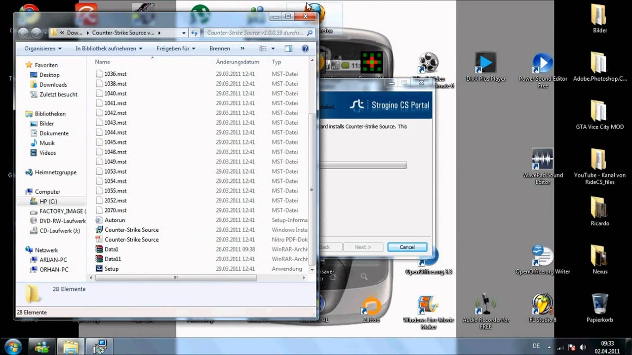Select Desktop in Favoriten sidebar
Screen dimensions: 632x355
[49, 74]
